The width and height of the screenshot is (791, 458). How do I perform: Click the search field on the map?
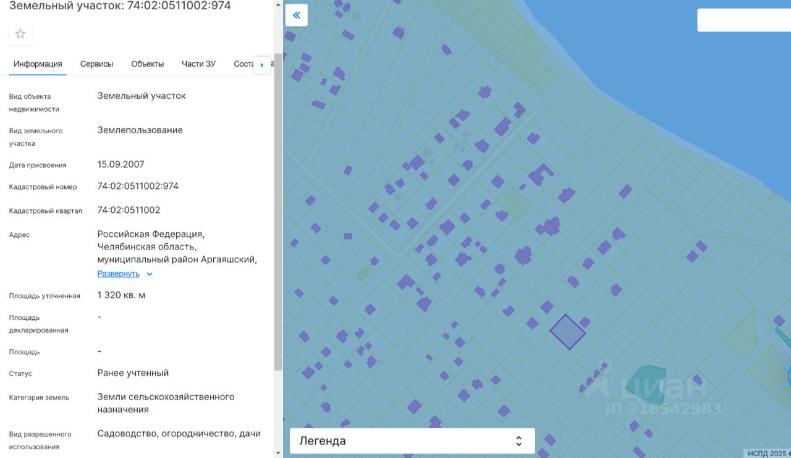tap(744, 20)
